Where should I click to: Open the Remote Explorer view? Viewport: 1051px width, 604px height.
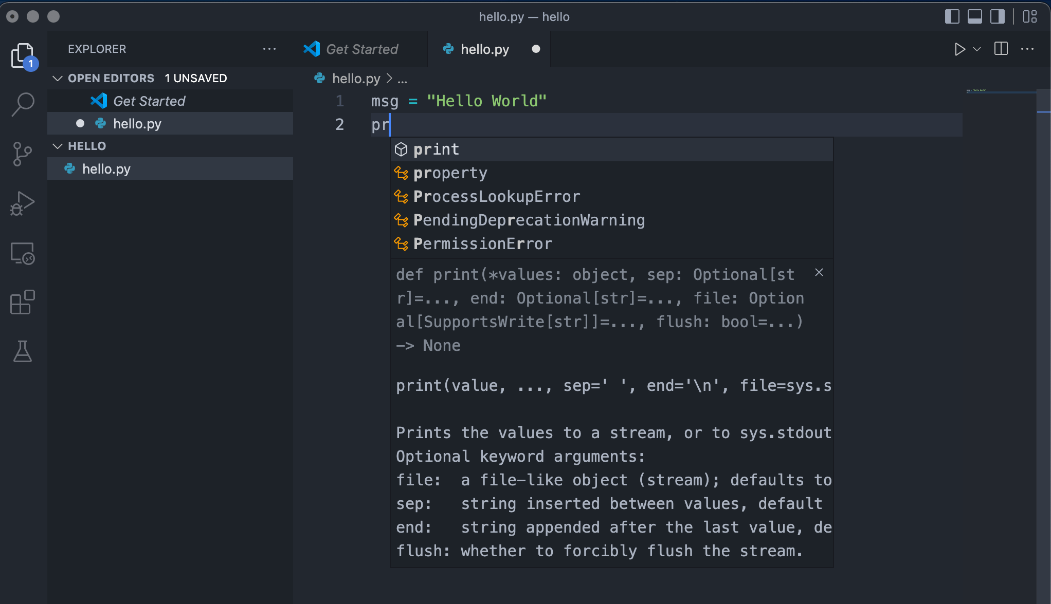[23, 253]
